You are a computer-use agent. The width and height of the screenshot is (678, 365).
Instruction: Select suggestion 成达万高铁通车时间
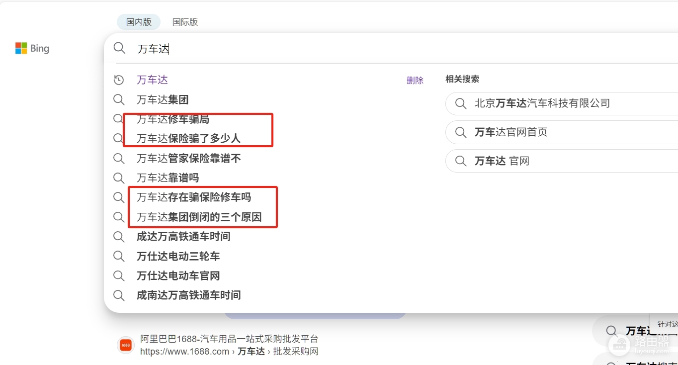[183, 237]
